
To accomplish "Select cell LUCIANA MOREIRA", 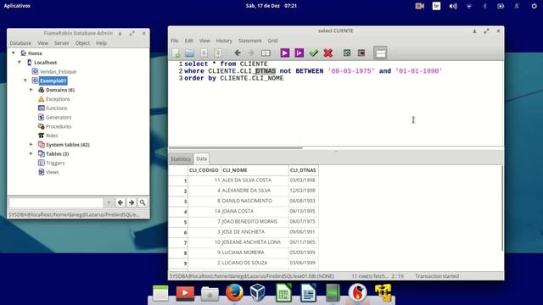I will tap(255, 252).
